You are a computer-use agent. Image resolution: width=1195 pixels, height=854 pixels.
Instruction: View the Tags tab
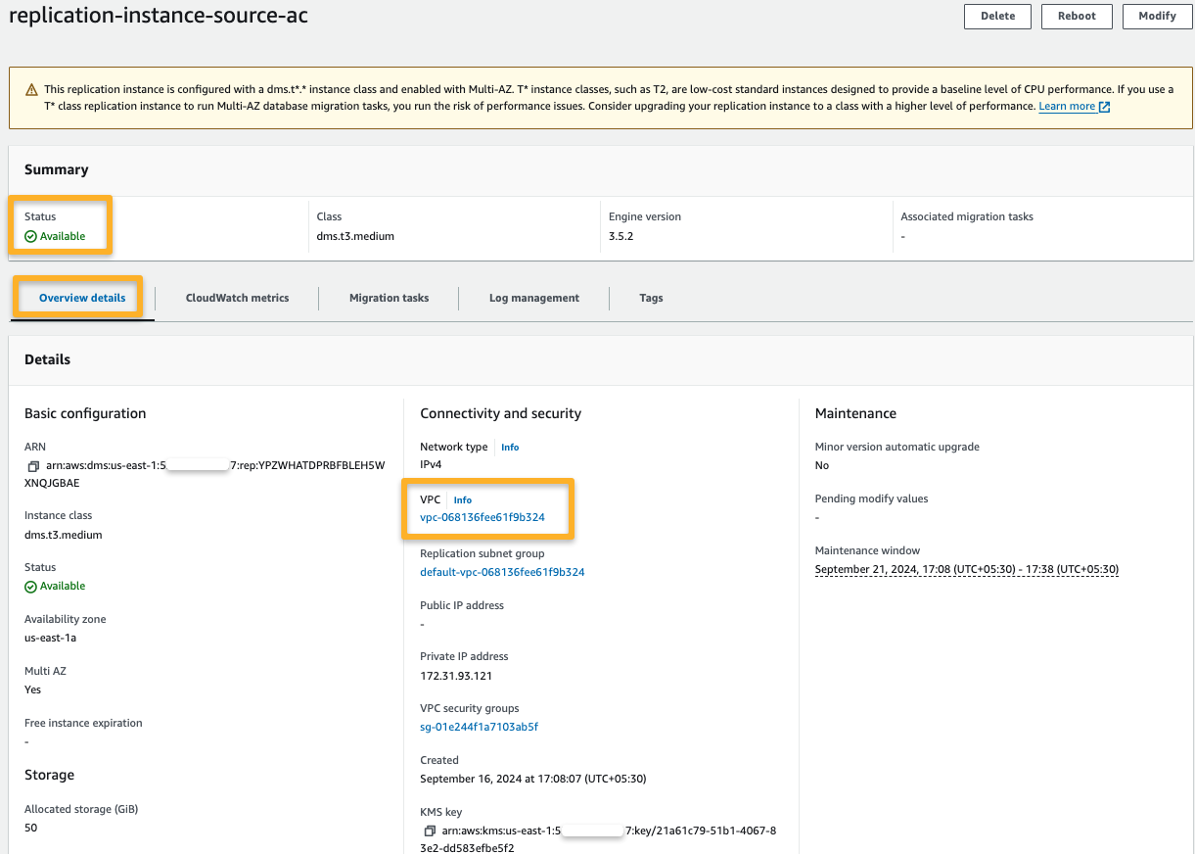651,298
